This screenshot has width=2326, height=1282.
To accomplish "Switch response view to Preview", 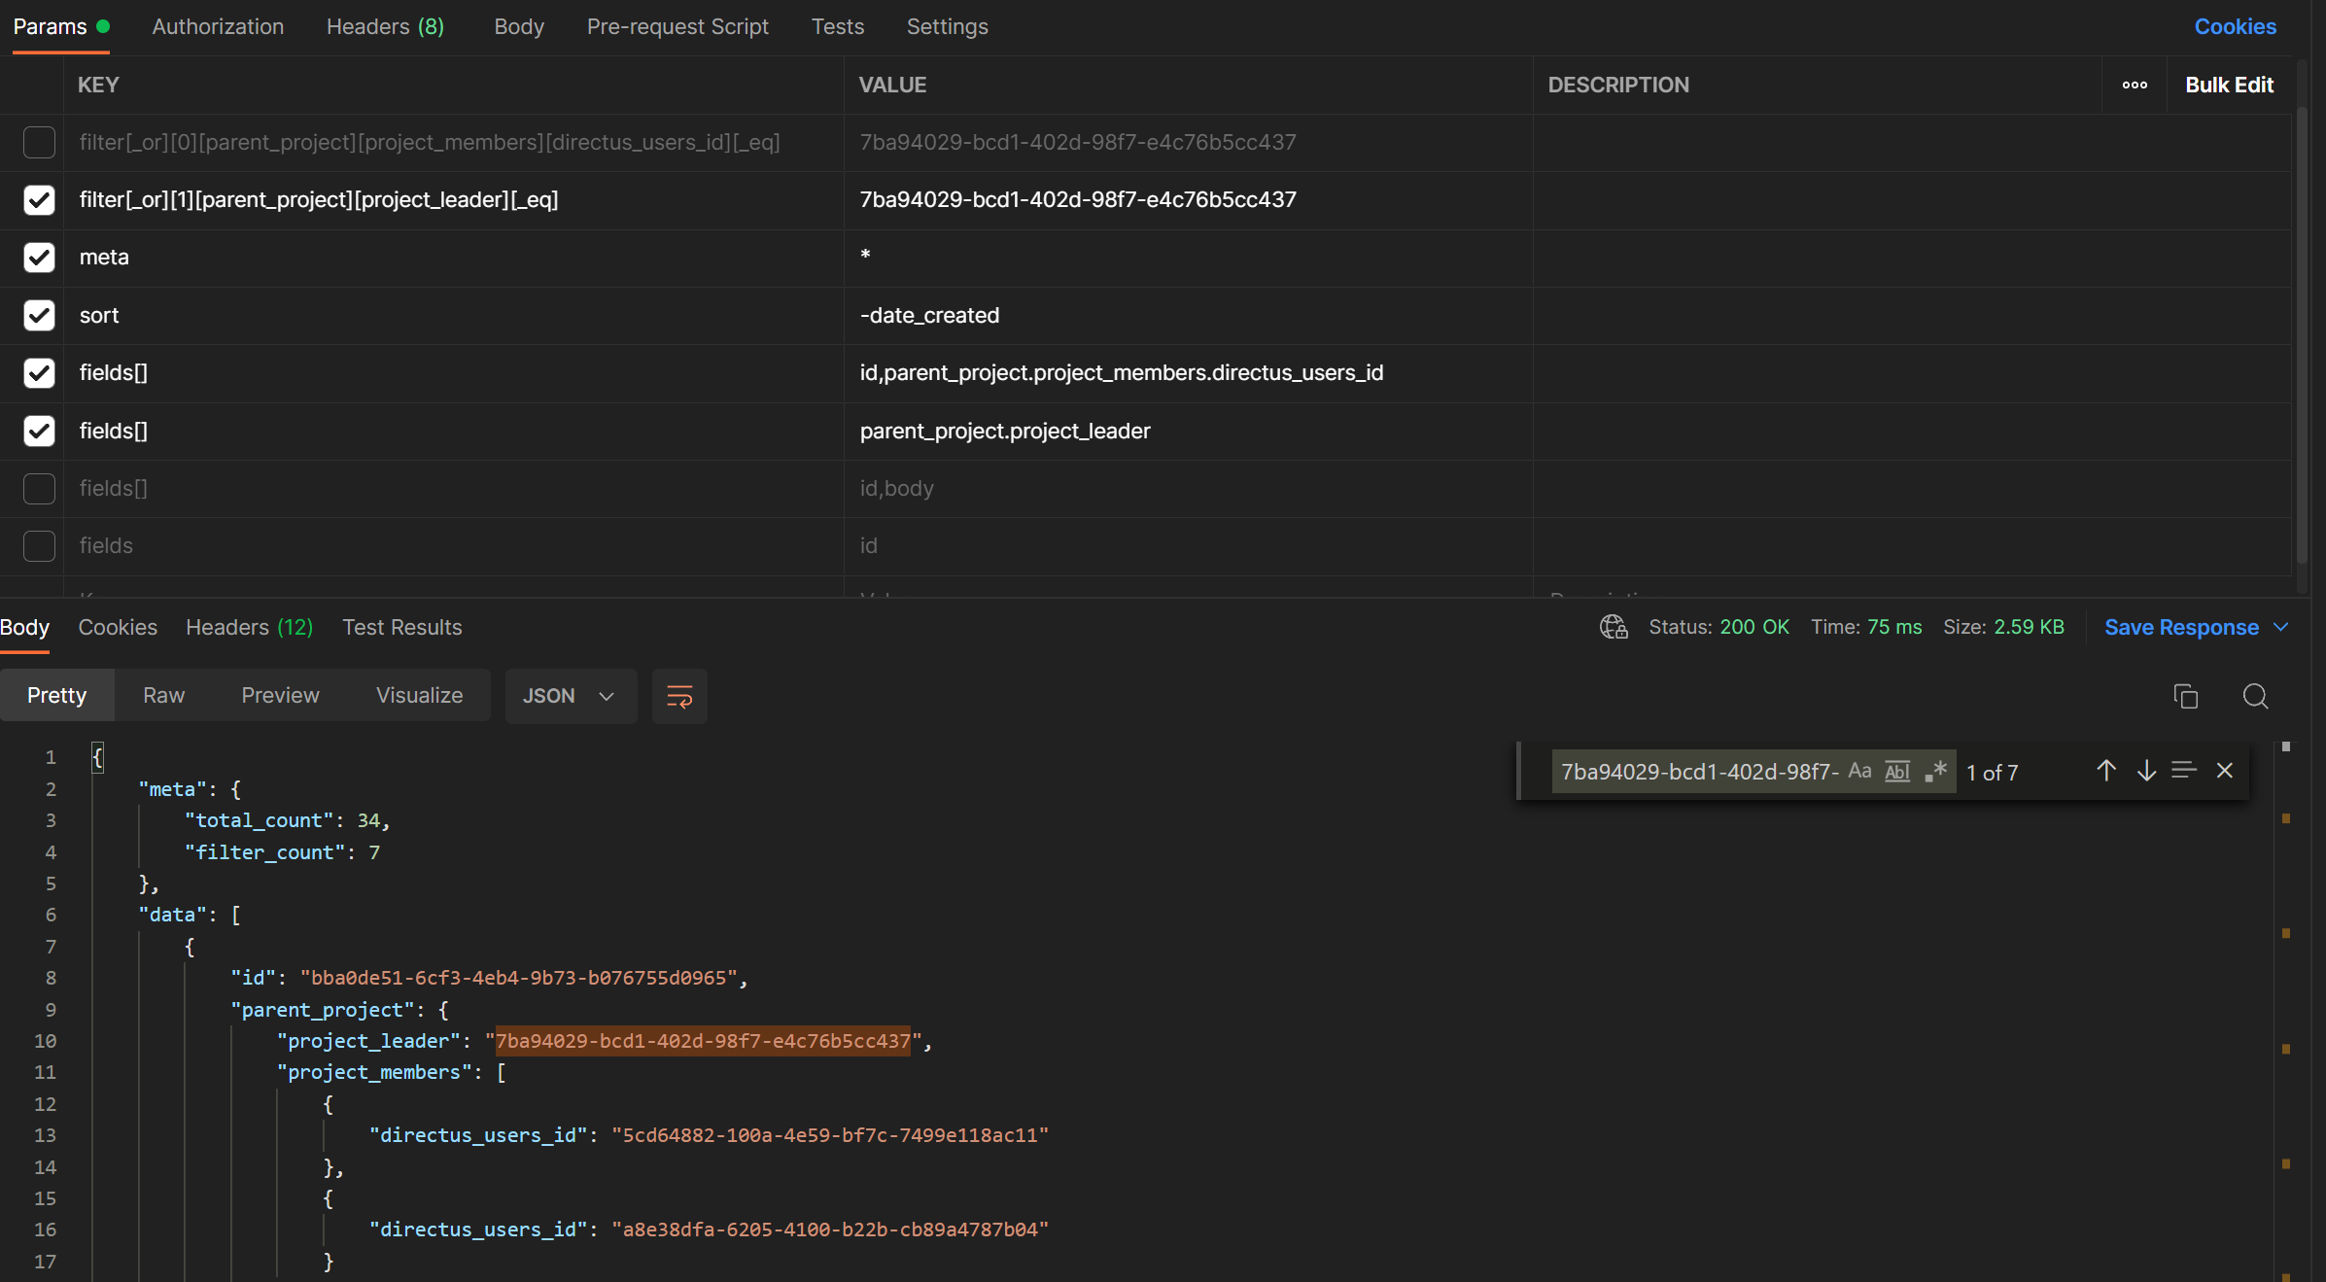I will 280,695.
